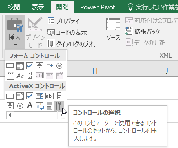Viewport: 178px width, 148px height.
Task: Insert ActiveX text box (abl)
Action: coord(50,96)
